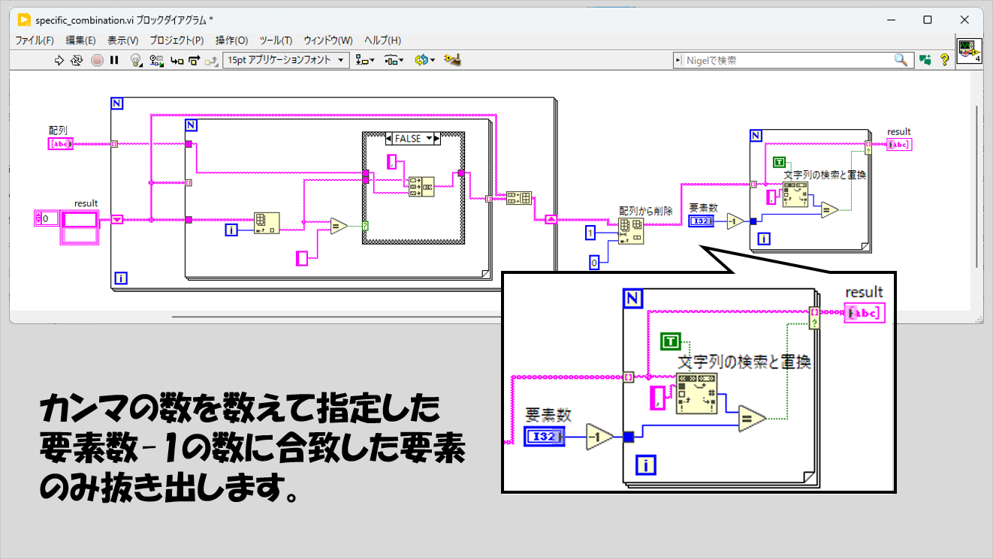Click the Run arrow button
The width and height of the screenshot is (993, 559).
pos(60,60)
